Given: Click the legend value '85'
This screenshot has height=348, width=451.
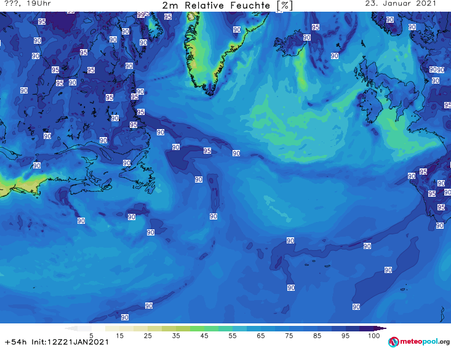Looking at the screenshot, I should coord(317,336).
